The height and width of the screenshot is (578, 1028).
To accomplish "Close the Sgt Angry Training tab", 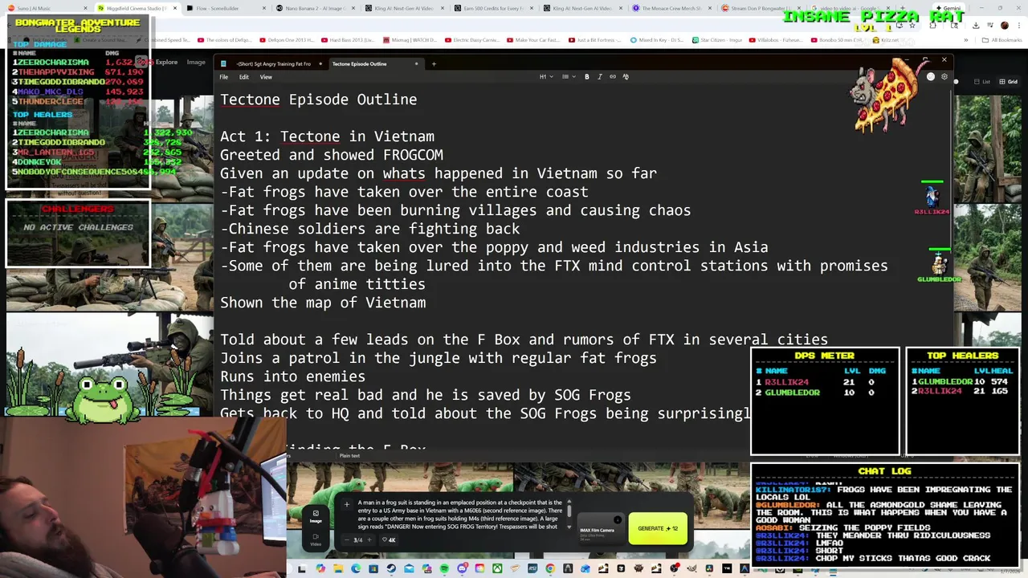I will pos(320,63).
